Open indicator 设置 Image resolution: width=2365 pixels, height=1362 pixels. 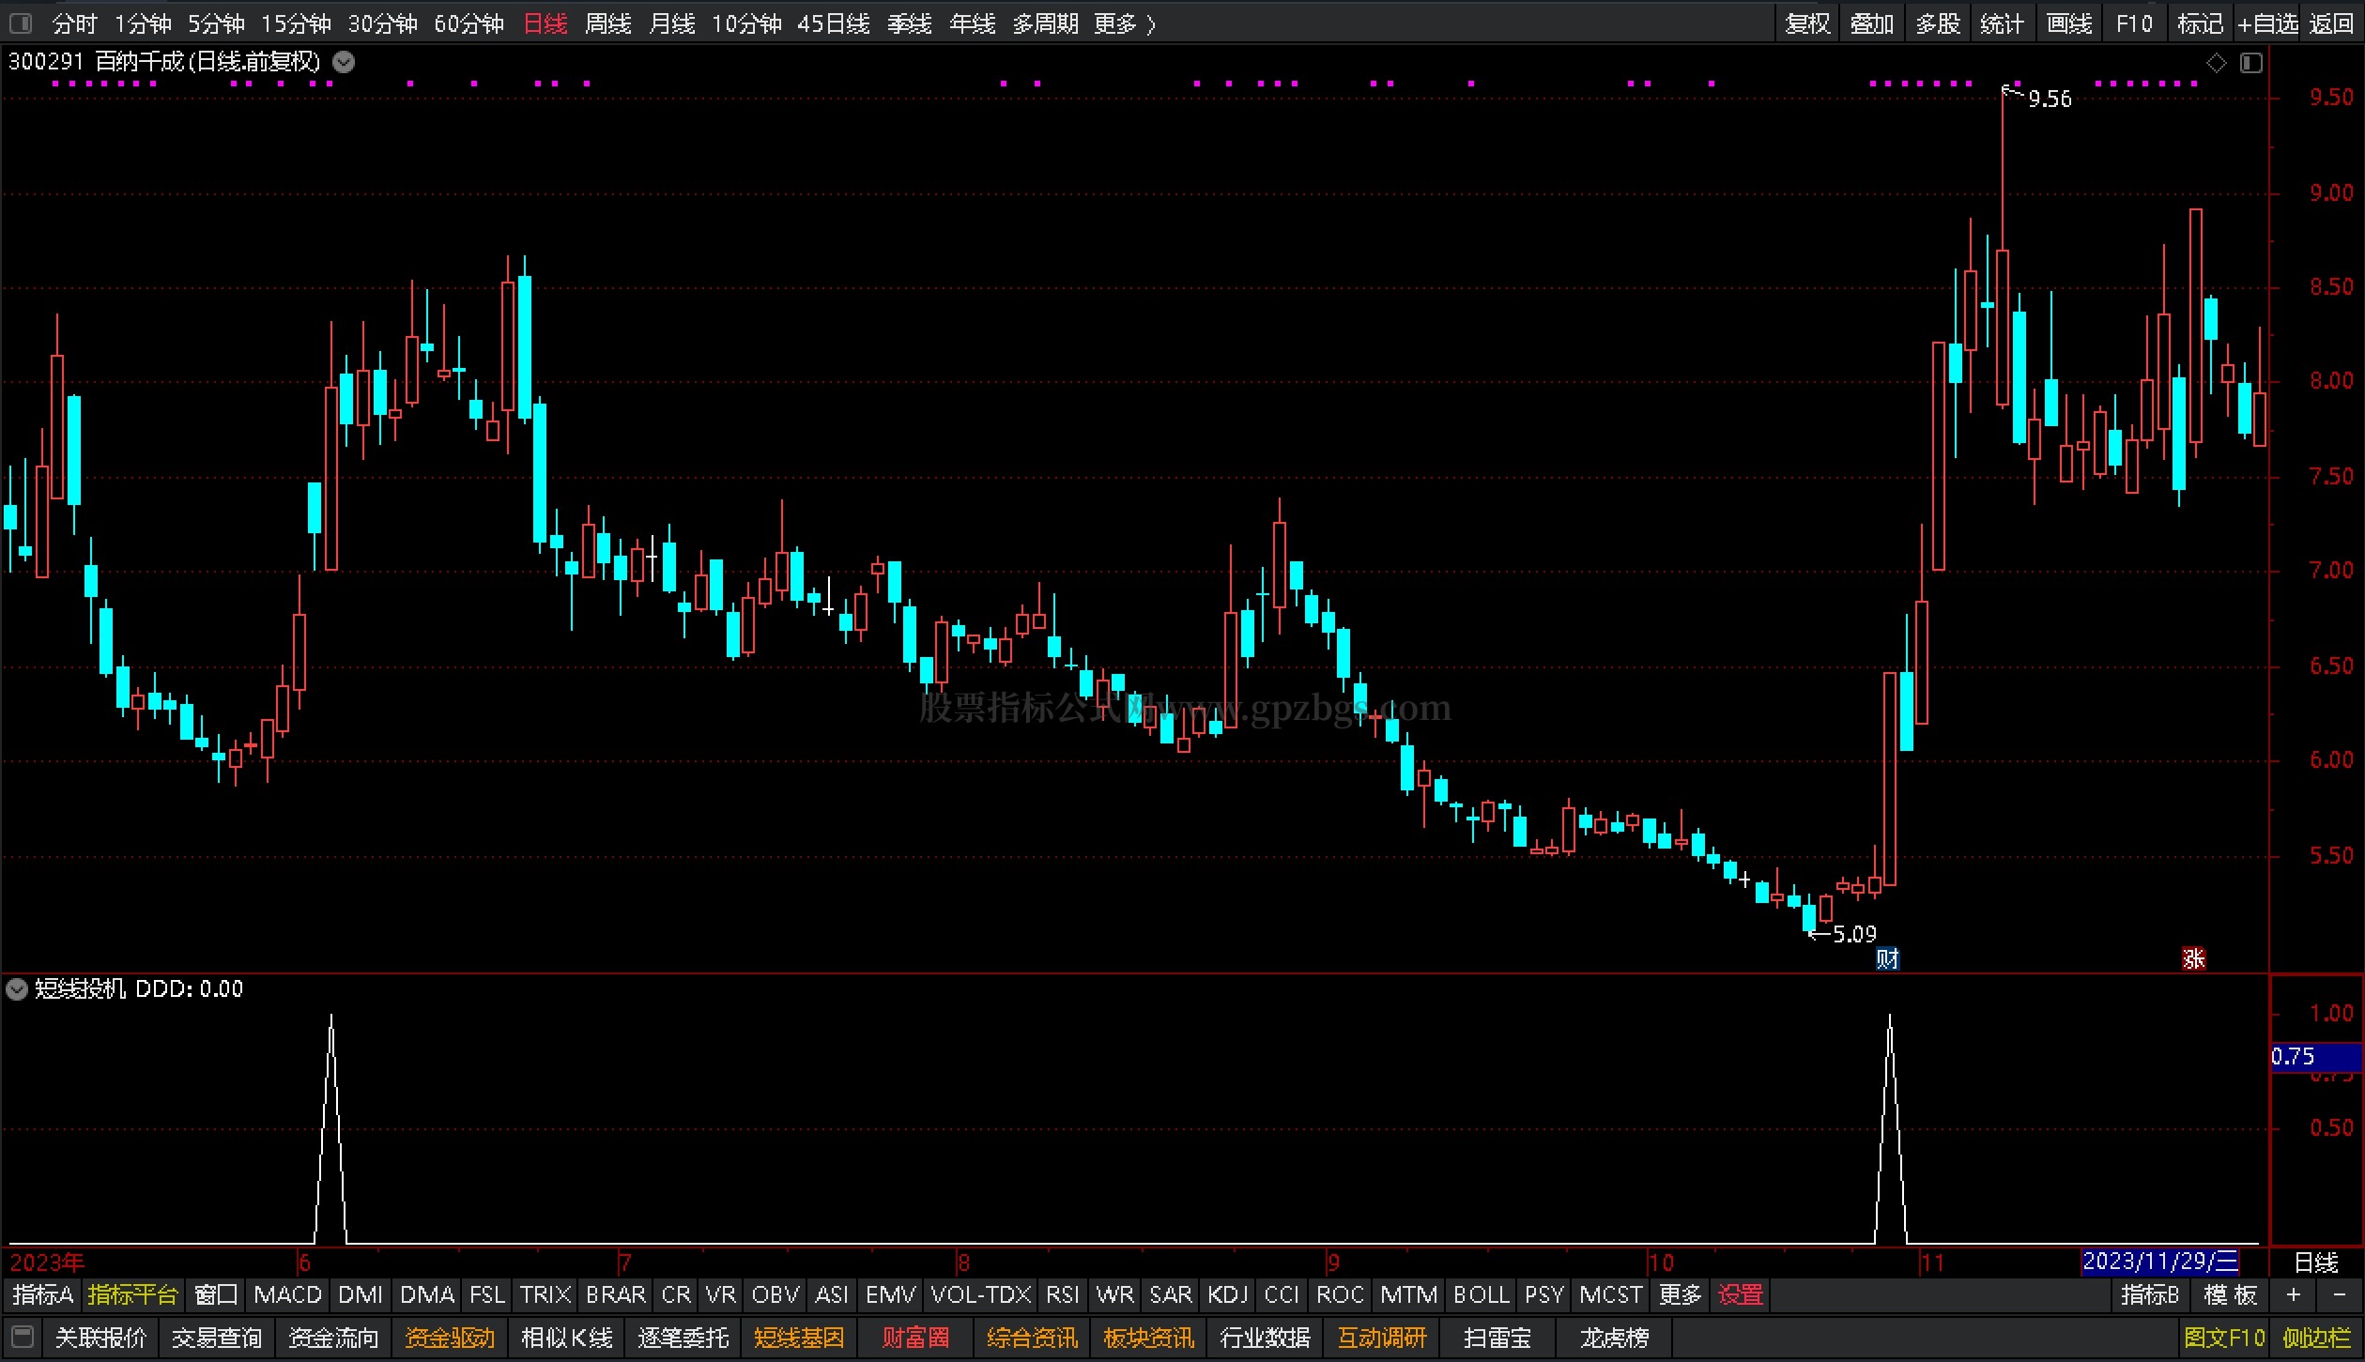click(x=1741, y=1295)
